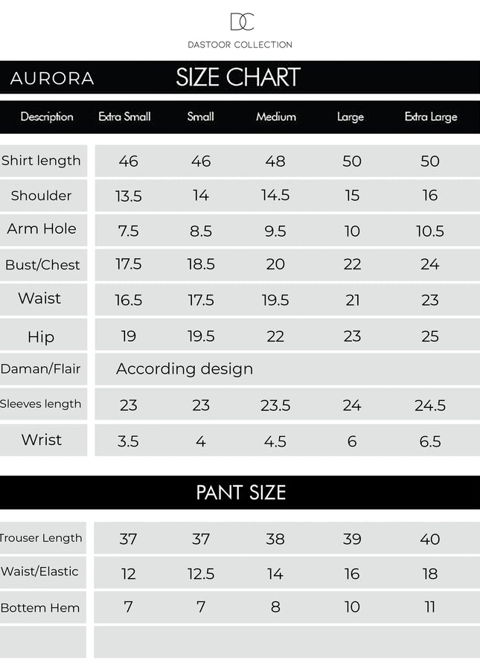Screen dimensions: 480x672
Task: Click the Dastoor Collection brand name
Action: [240, 45]
